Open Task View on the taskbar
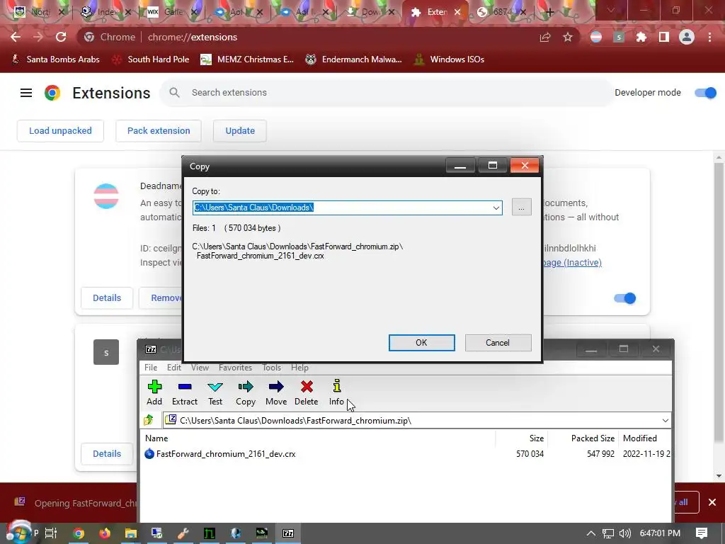The height and width of the screenshot is (544, 725). (x=51, y=533)
